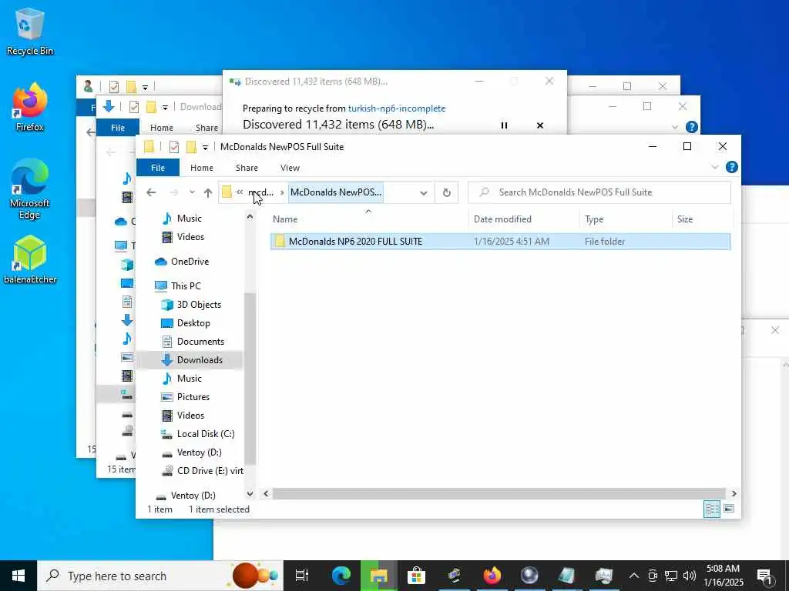Open the volume control in system tray

click(x=690, y=576)
